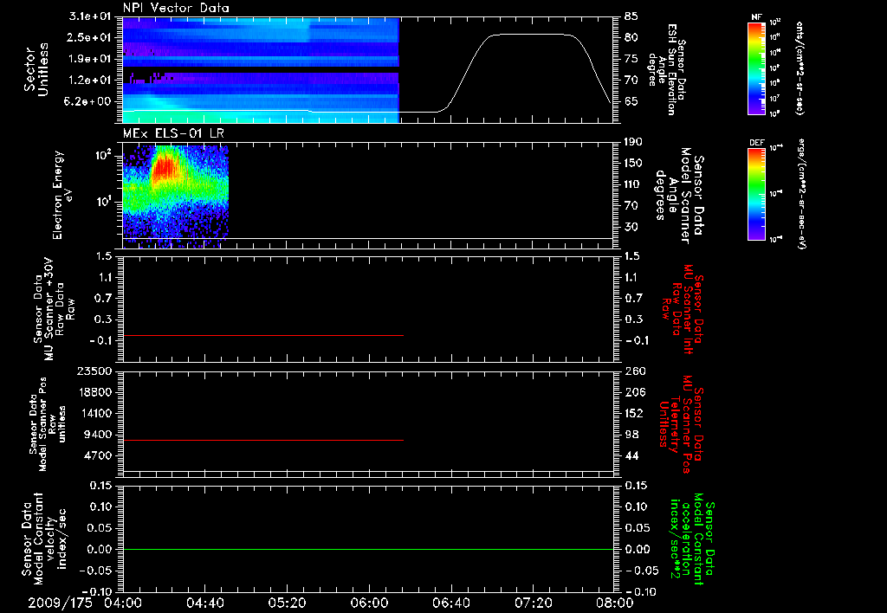The image size is (887, 613).
Task: Select the "ESH Sun Elevation Angle" axis title
Action: coord(666,69)
